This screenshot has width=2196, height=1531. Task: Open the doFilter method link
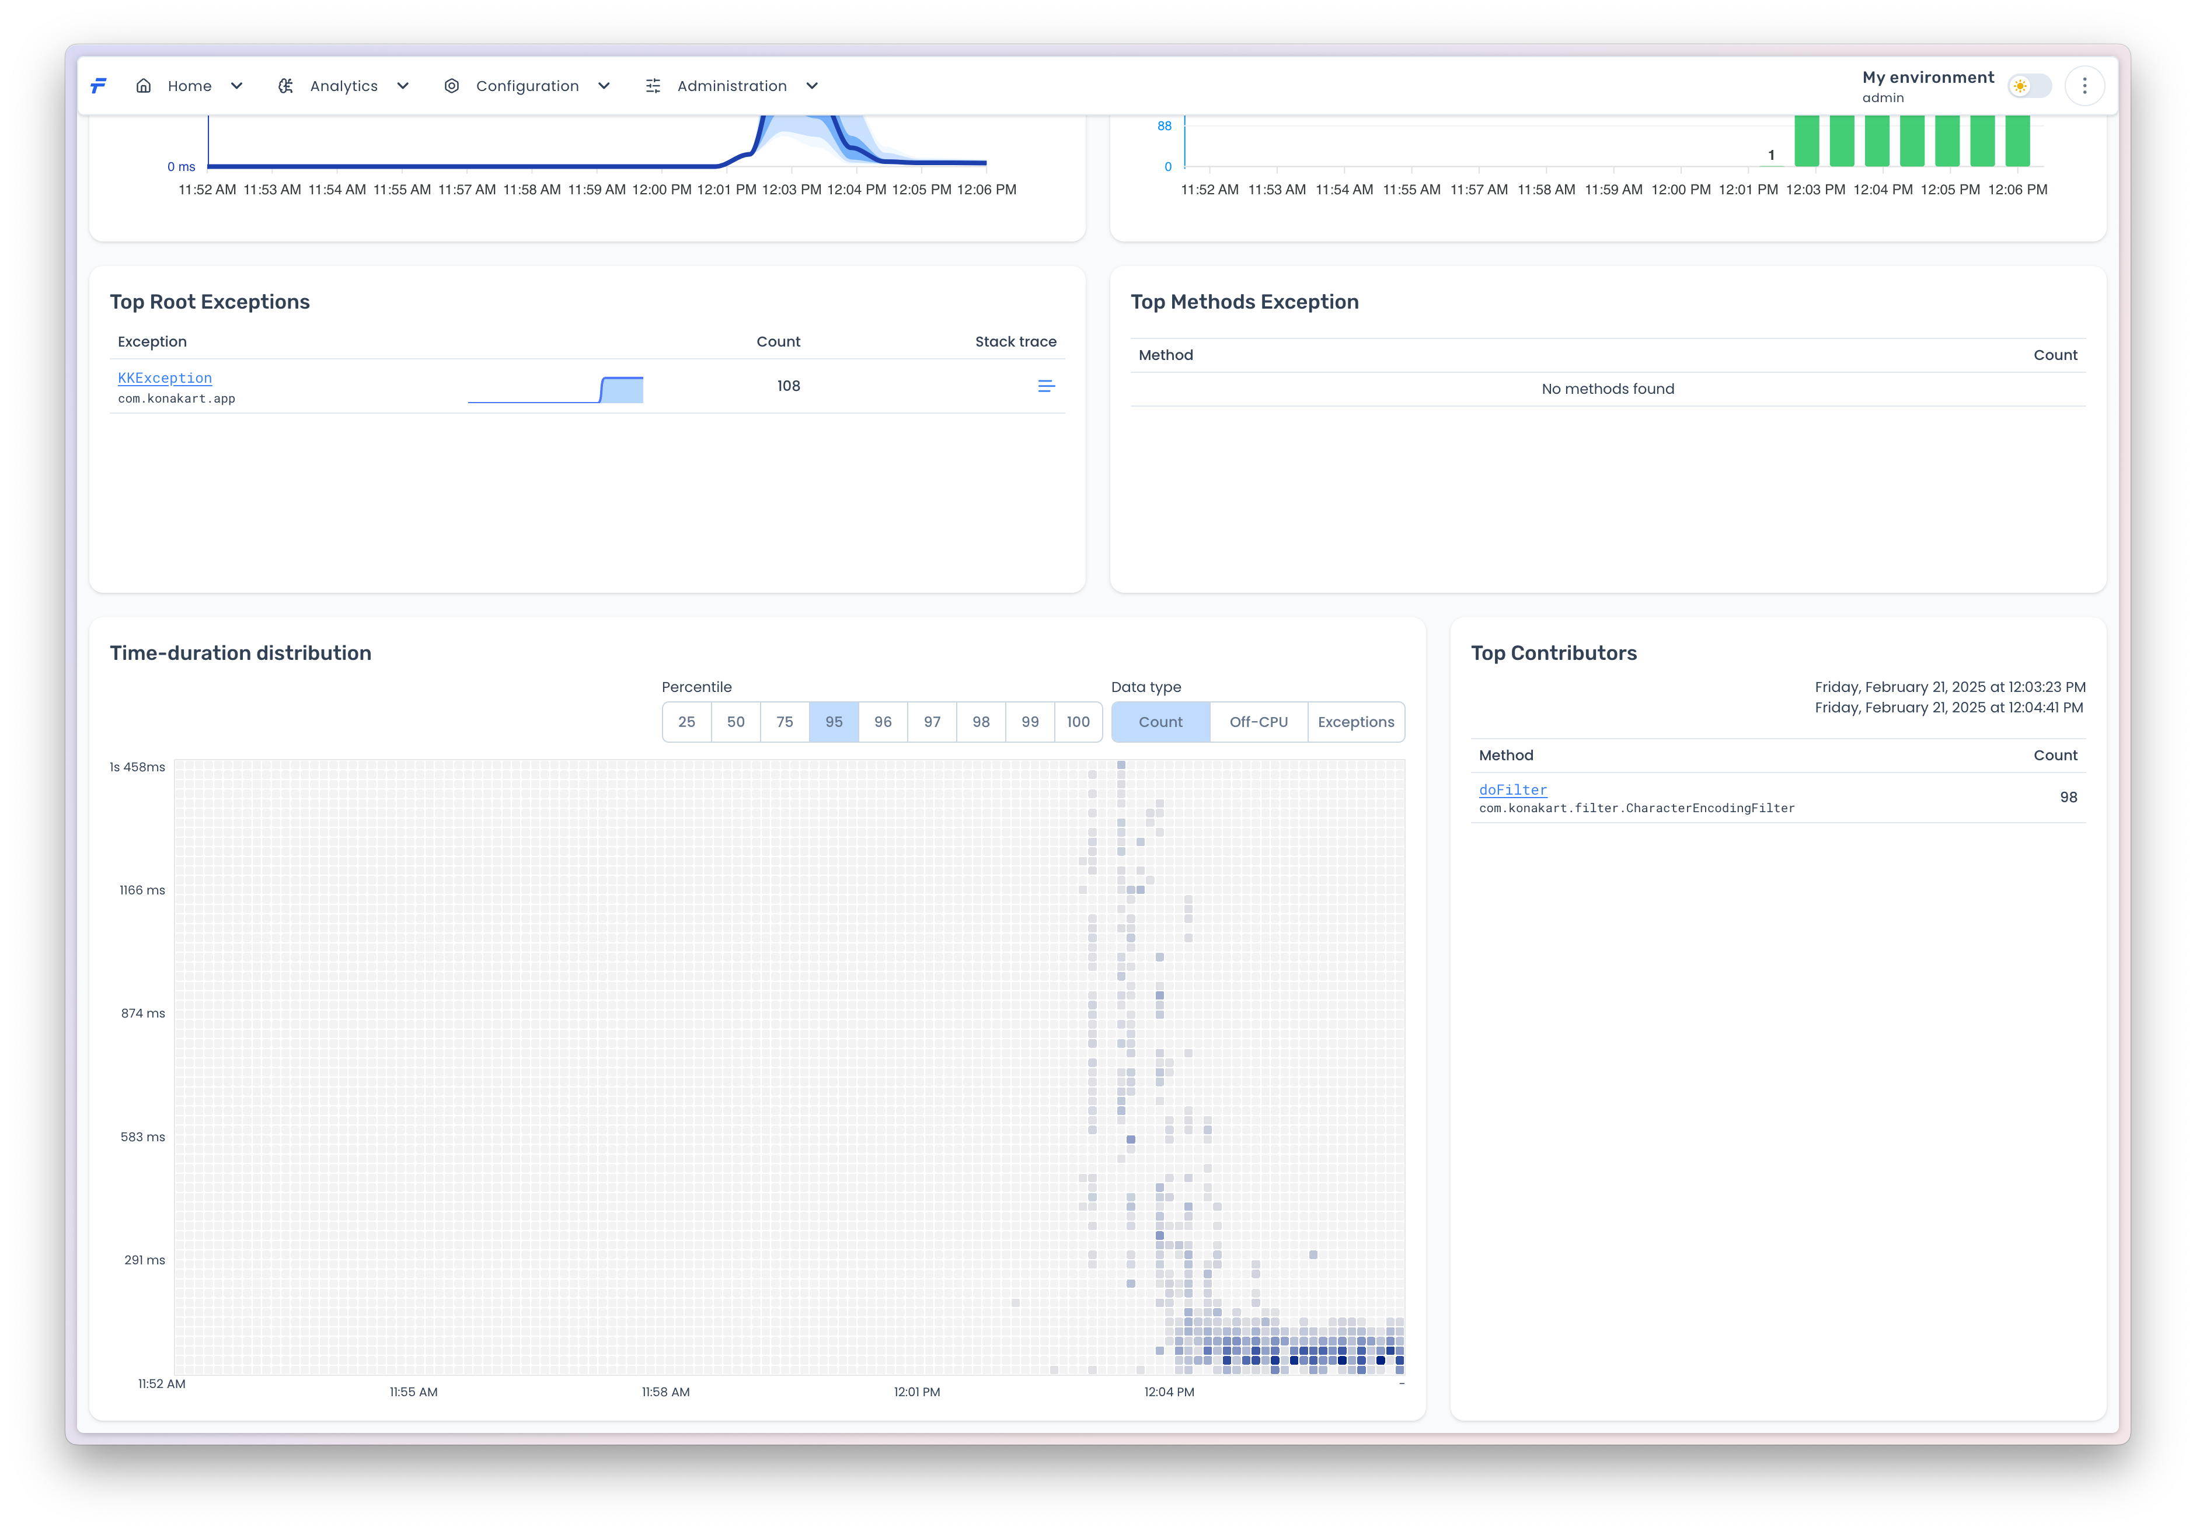pos(1512,790)
